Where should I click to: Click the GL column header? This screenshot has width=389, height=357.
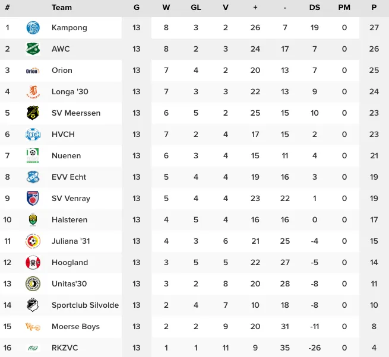click(x=196, y=8)
